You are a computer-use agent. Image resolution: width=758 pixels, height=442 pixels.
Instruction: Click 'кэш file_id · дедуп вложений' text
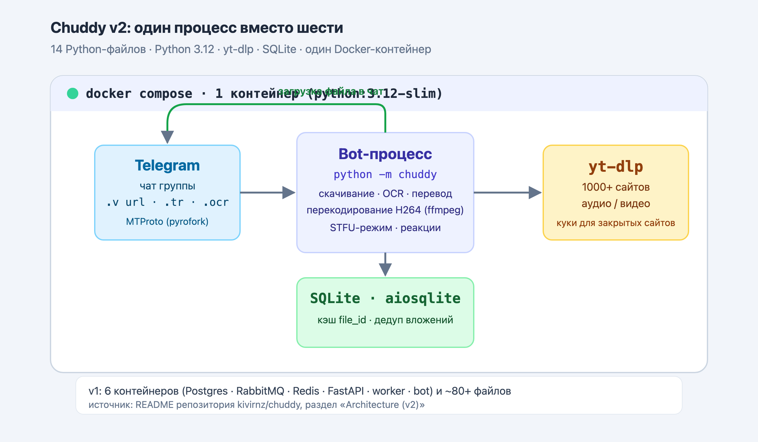click(x=385, y=320)
